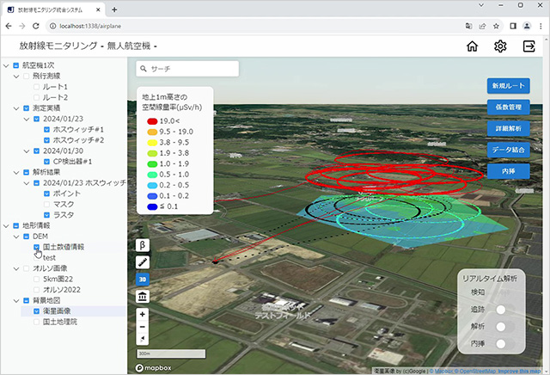550x375 pixels.
Task: Enable the ルート1 checkbox
Action: click(36, 88)
